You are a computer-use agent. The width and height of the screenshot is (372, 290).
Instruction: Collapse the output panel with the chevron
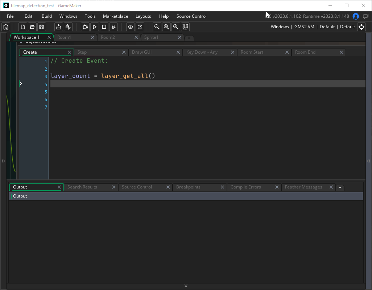pyautogui.click(x=186, y=286)
